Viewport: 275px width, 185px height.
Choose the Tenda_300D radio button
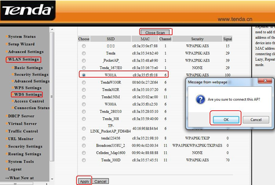coord(84,160)
